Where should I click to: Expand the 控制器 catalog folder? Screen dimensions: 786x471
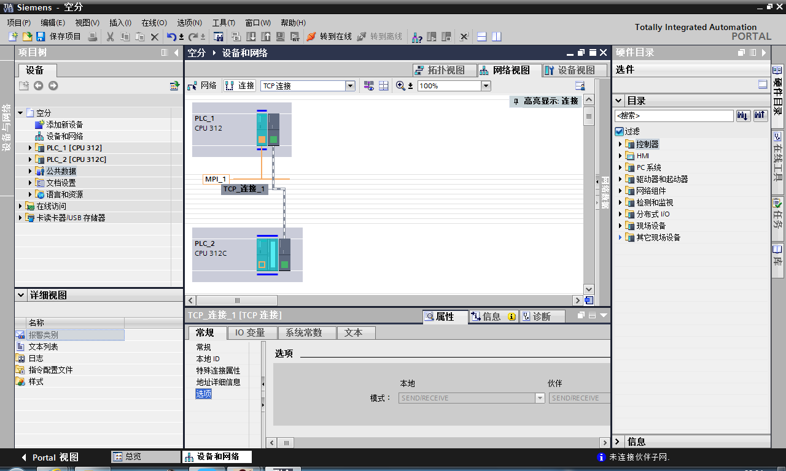tap(620, 144)
